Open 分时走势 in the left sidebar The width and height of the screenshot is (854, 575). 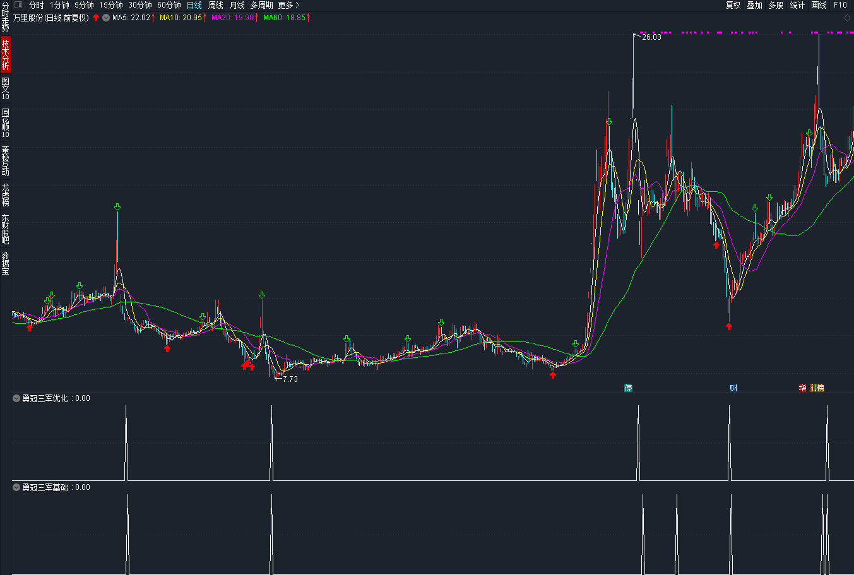point(5,17)
